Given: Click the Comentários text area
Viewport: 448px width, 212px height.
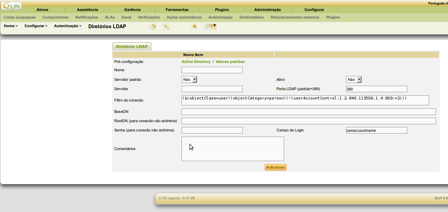Looking at the screenshot, I should 232,149.
